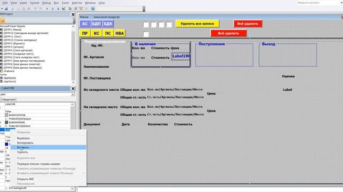Screen dimensions: 343x192
Task: Click the Break pause toolbar icon
Action: [53, 9]
